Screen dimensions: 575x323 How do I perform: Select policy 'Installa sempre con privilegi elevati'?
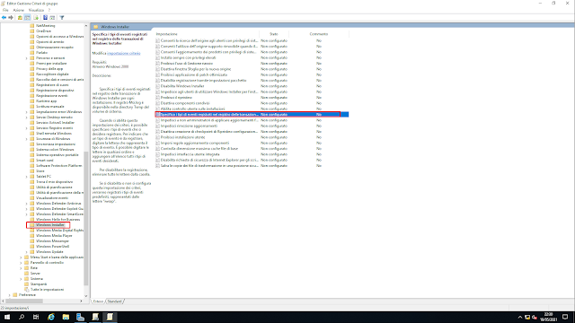pyautogui.click(x=188, y=57)
